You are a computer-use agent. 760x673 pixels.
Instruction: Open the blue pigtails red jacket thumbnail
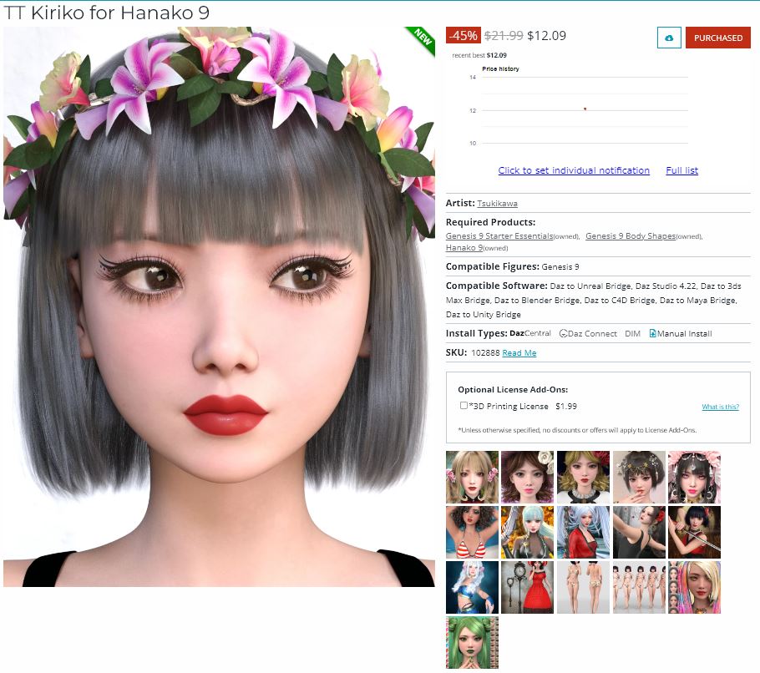[x=583, y=532]
